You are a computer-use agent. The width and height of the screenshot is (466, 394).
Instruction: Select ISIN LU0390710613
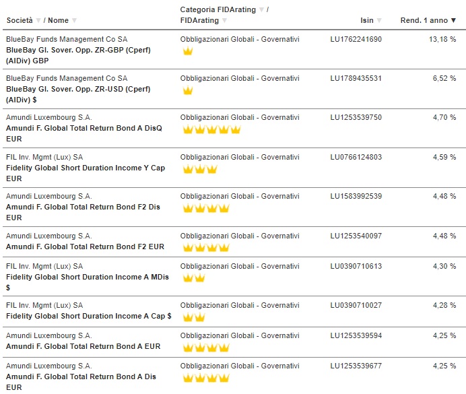(x=356, y=266)
